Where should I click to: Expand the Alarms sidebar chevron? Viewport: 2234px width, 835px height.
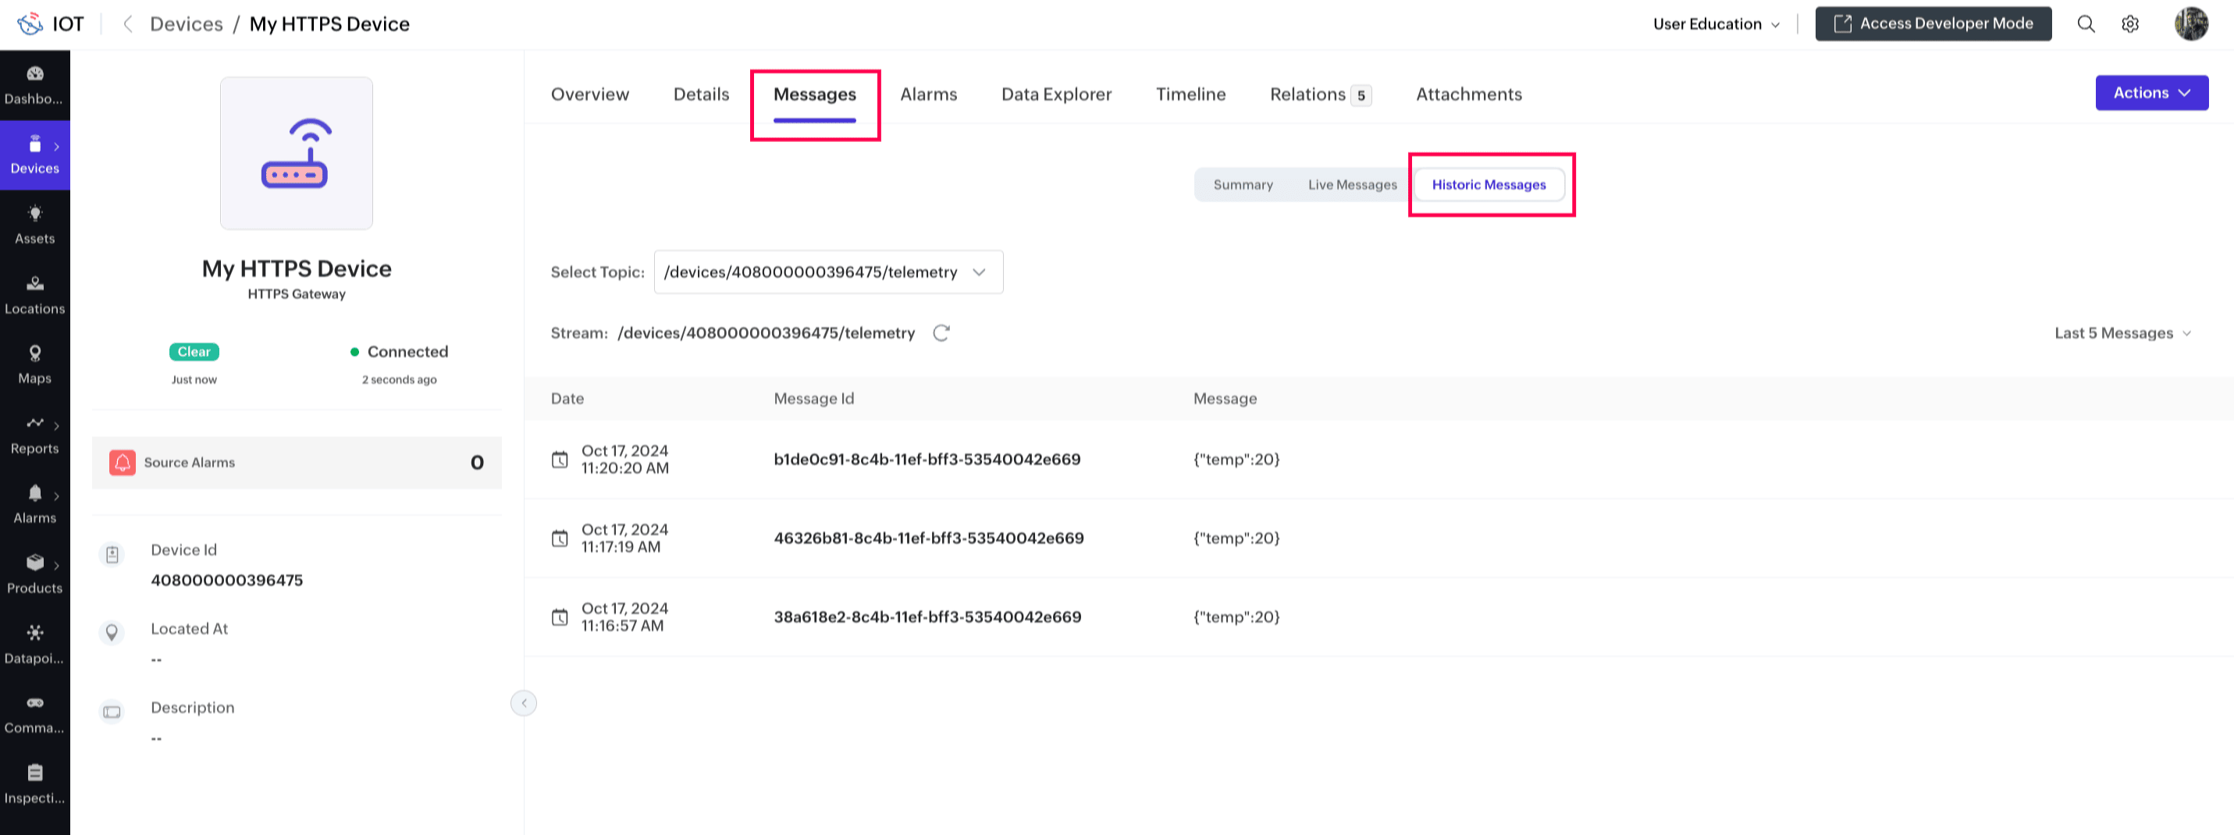[x=56, y=496]
